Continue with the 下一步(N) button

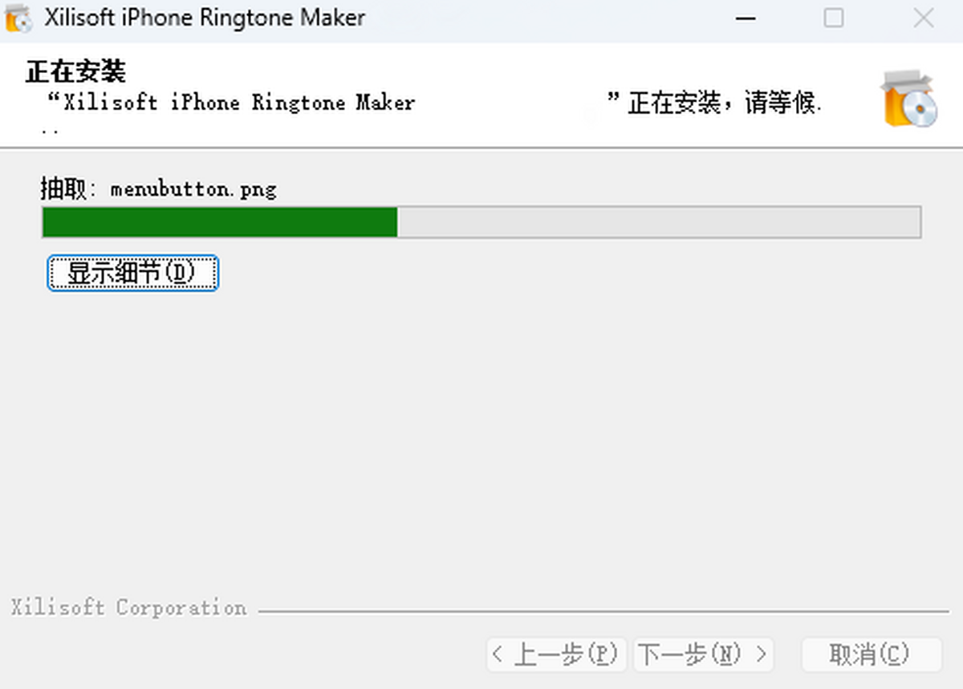[x=704, y=655]
